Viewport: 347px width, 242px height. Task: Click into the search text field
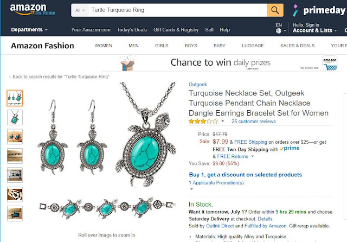pyautogui.click(x=177, y=10)
